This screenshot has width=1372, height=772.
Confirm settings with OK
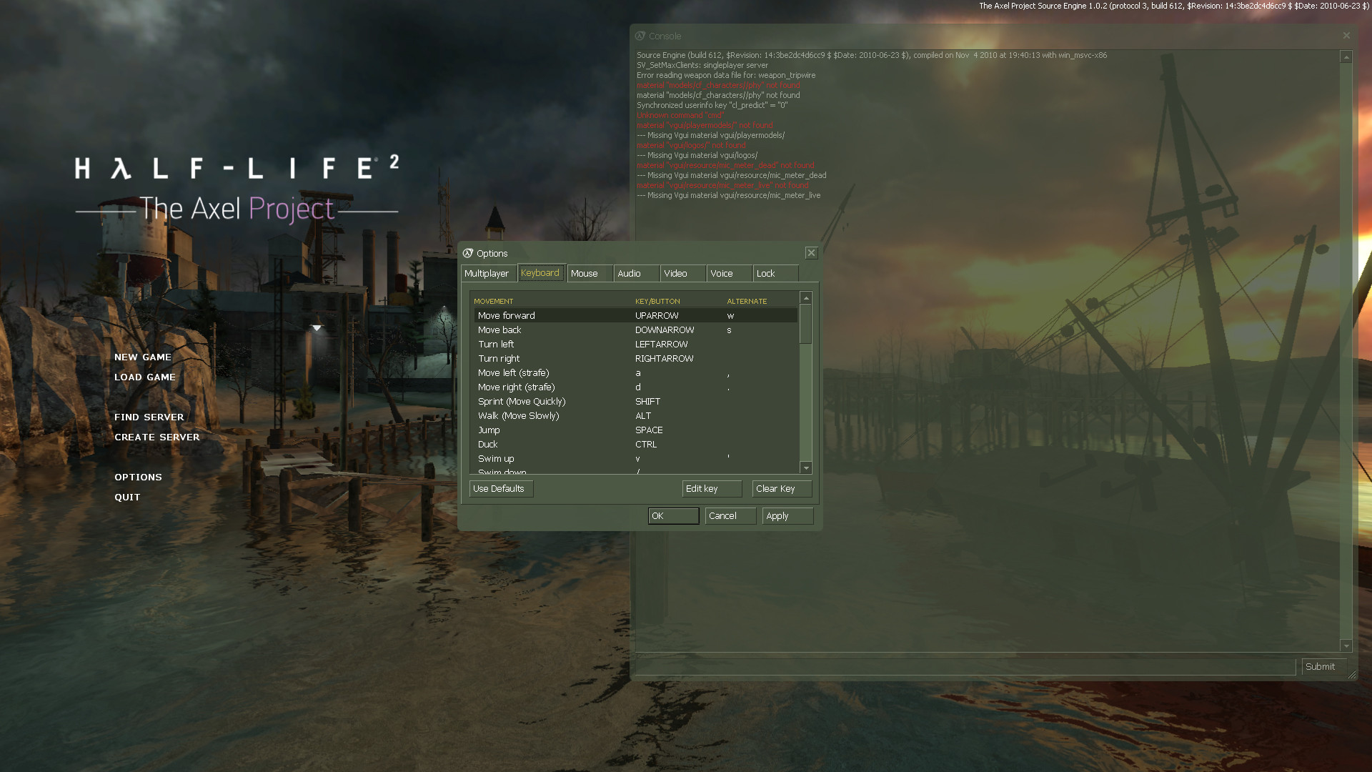[672, 515]
